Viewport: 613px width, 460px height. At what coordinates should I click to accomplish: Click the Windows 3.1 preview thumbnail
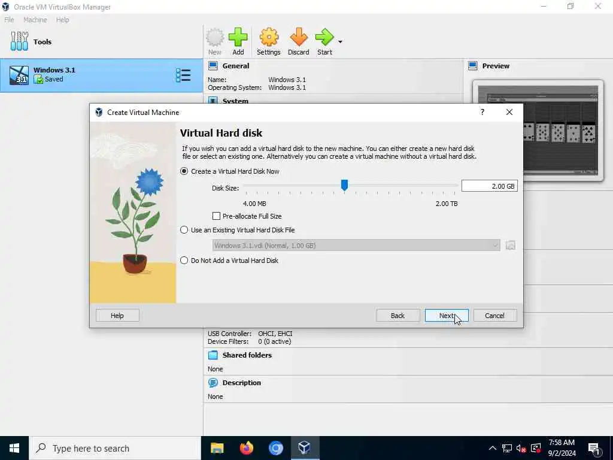[x=538, y=130]
